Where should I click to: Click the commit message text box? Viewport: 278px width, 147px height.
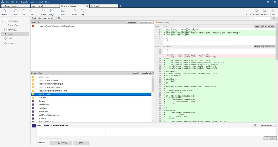click(156, 132)
